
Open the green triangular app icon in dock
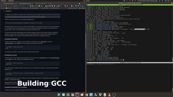coord(95,95)
